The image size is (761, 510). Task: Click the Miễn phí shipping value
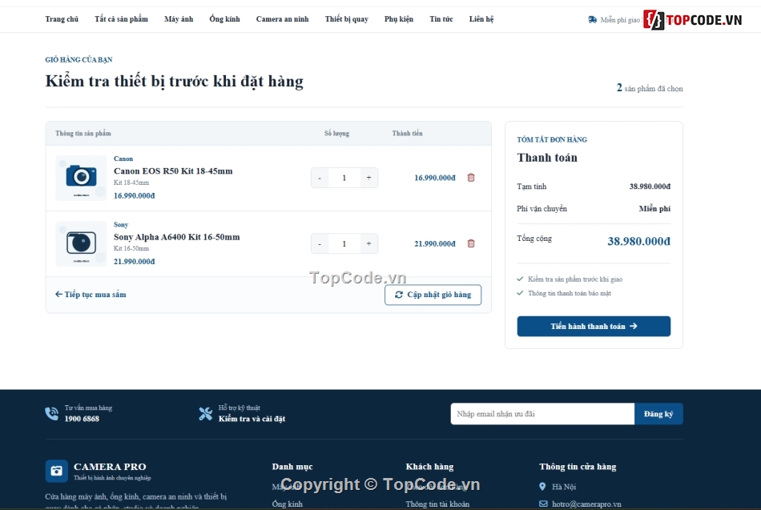click(654, 209)
